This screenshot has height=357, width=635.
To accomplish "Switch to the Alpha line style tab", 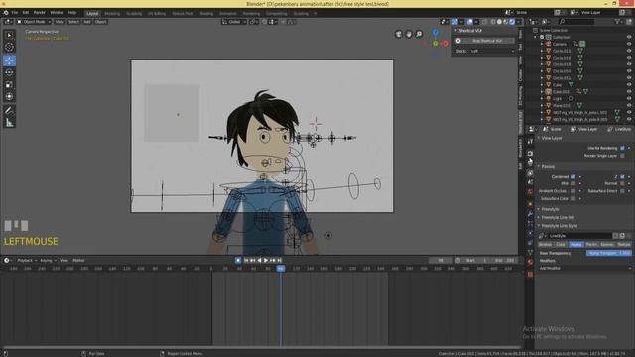I will pyautogui.click(x=575, y=245).
